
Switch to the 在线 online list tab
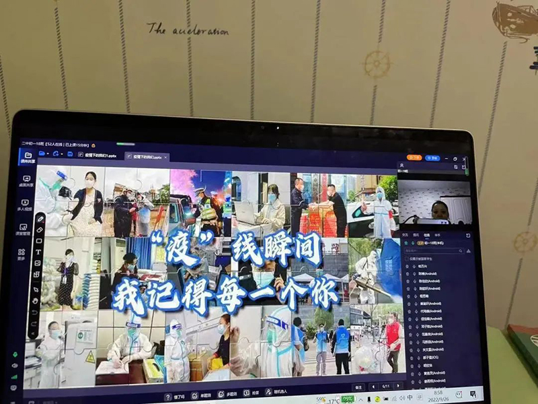[426, 235]
